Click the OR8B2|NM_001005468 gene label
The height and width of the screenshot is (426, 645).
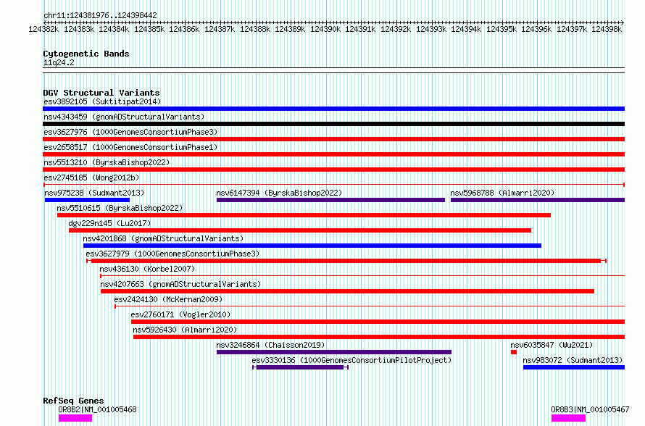click(98, 409)
